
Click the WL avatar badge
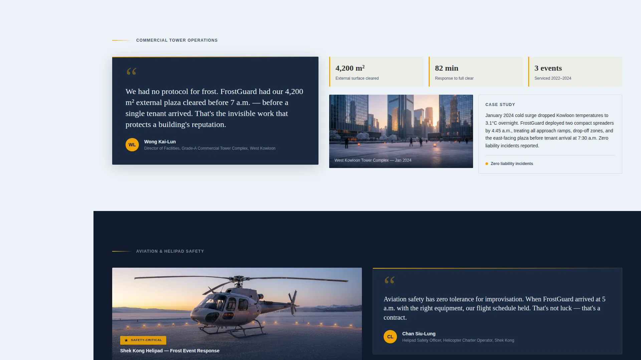(x=132, y=145)
